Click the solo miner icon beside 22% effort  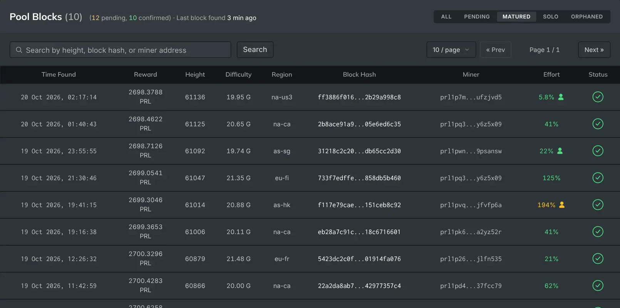pyautogui.click(x=560, y=151)
